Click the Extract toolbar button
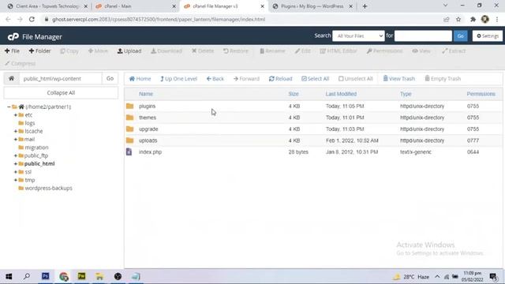The image size is (505, 284). click(x=454, y=50)
